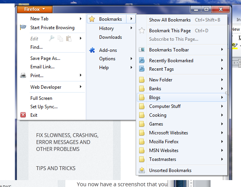241x187 pixels.
Task: Click the printer icon beside Print
Action: 23,75
